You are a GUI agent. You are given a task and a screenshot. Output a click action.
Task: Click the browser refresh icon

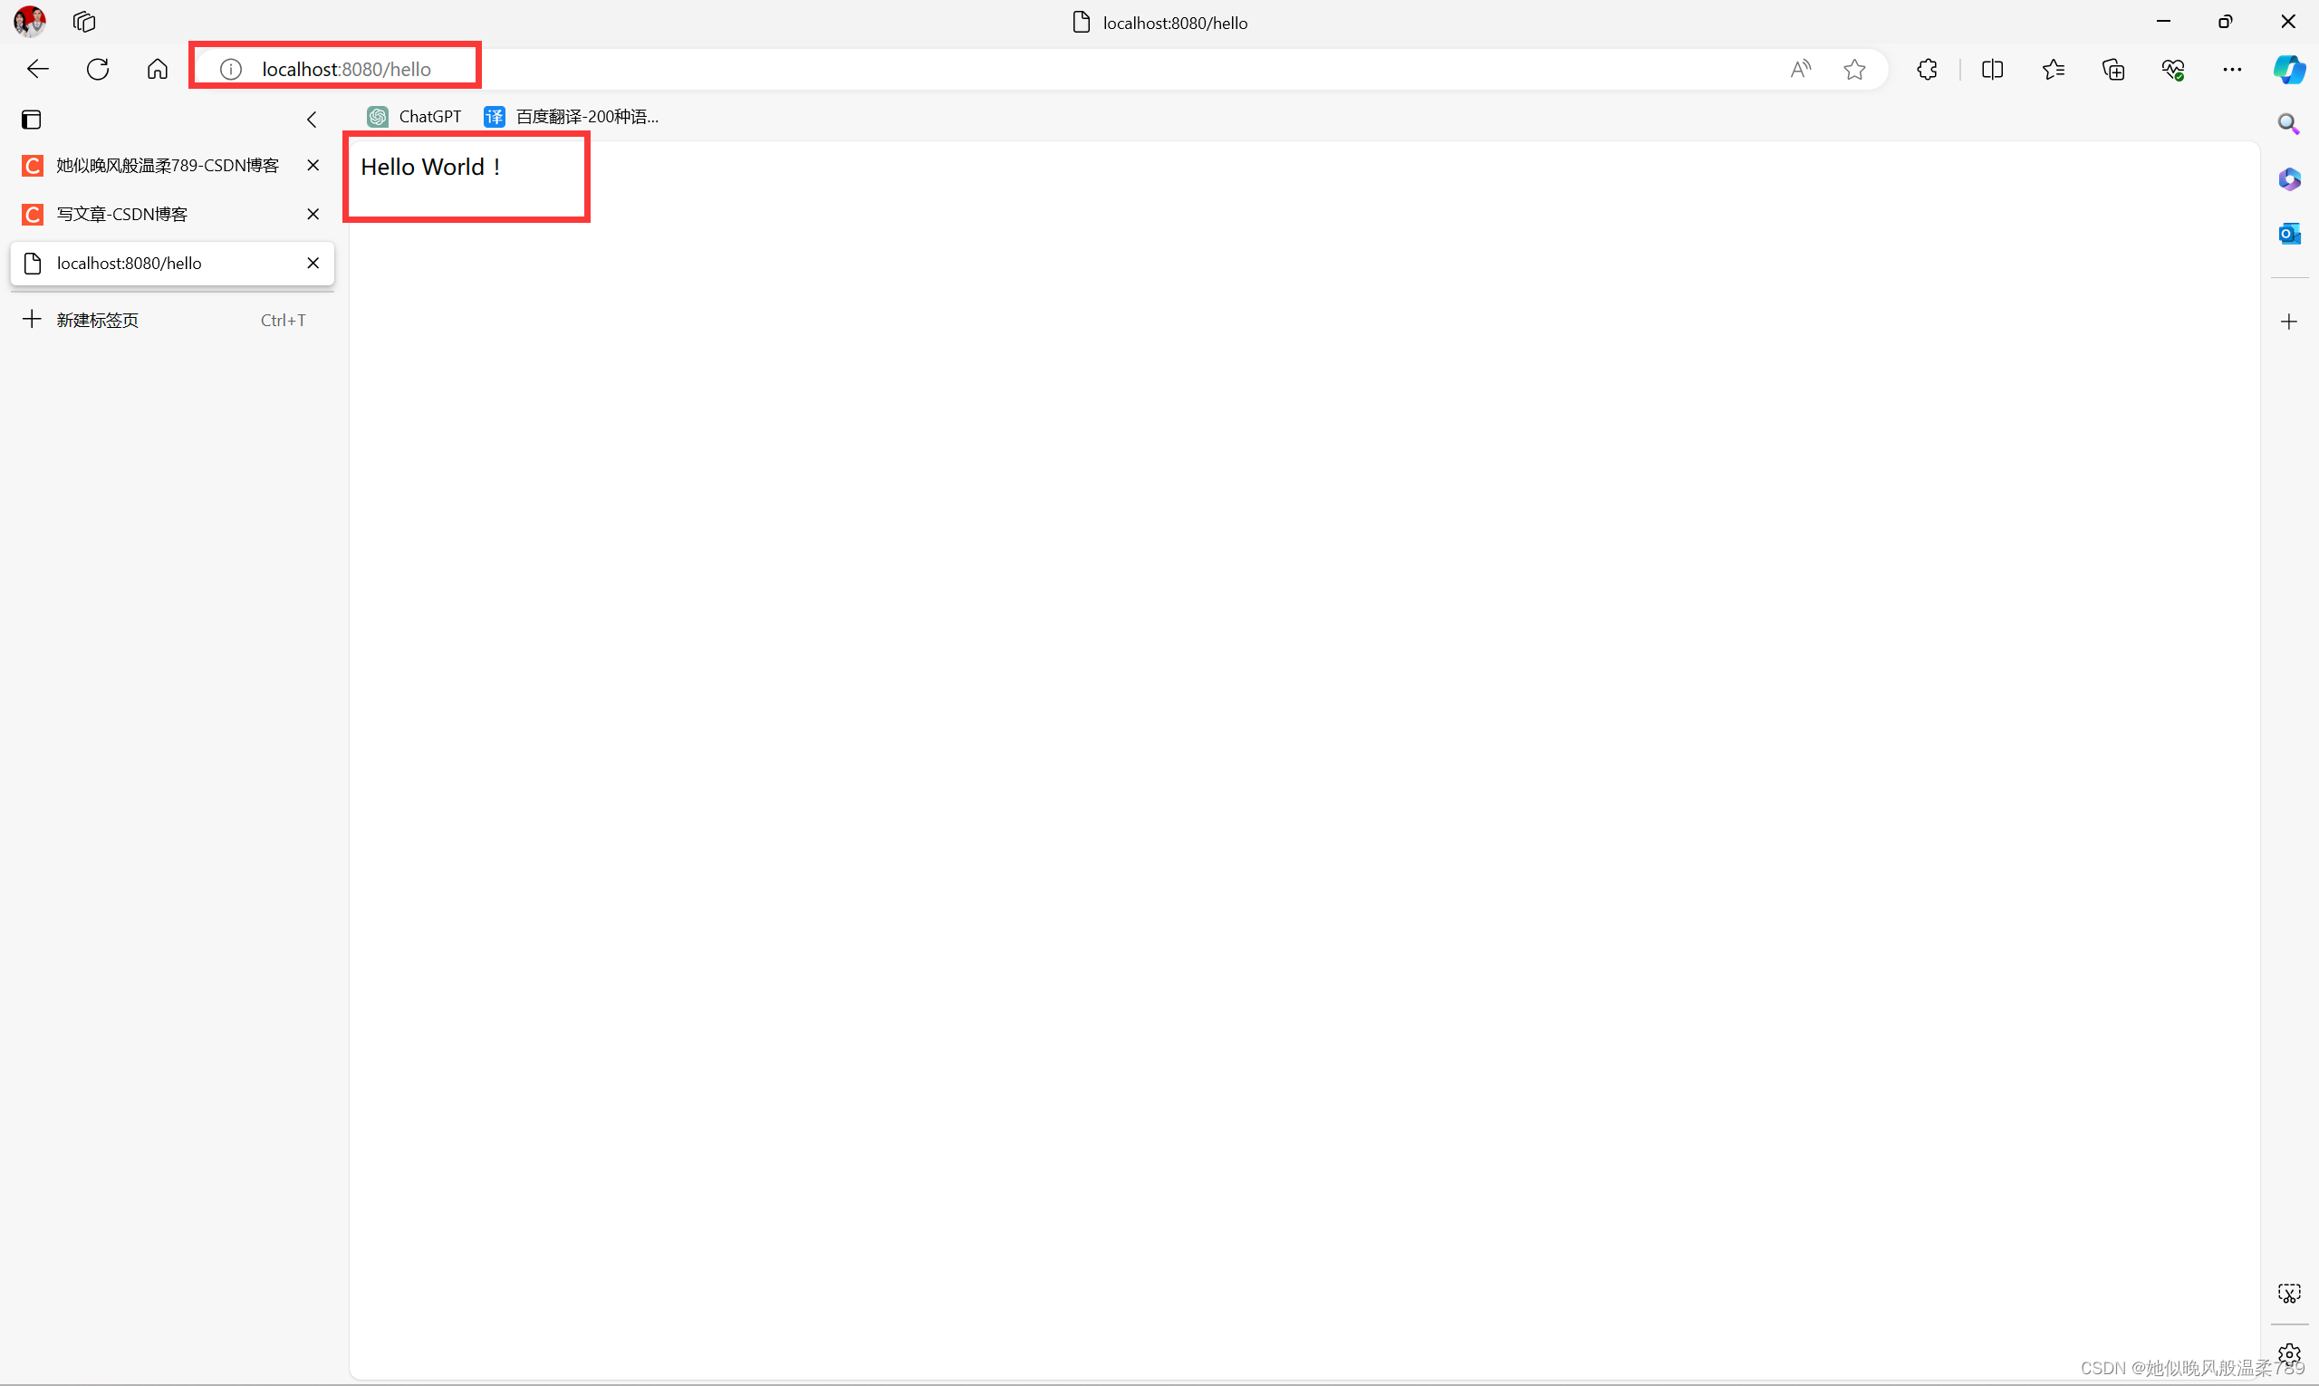97,69
